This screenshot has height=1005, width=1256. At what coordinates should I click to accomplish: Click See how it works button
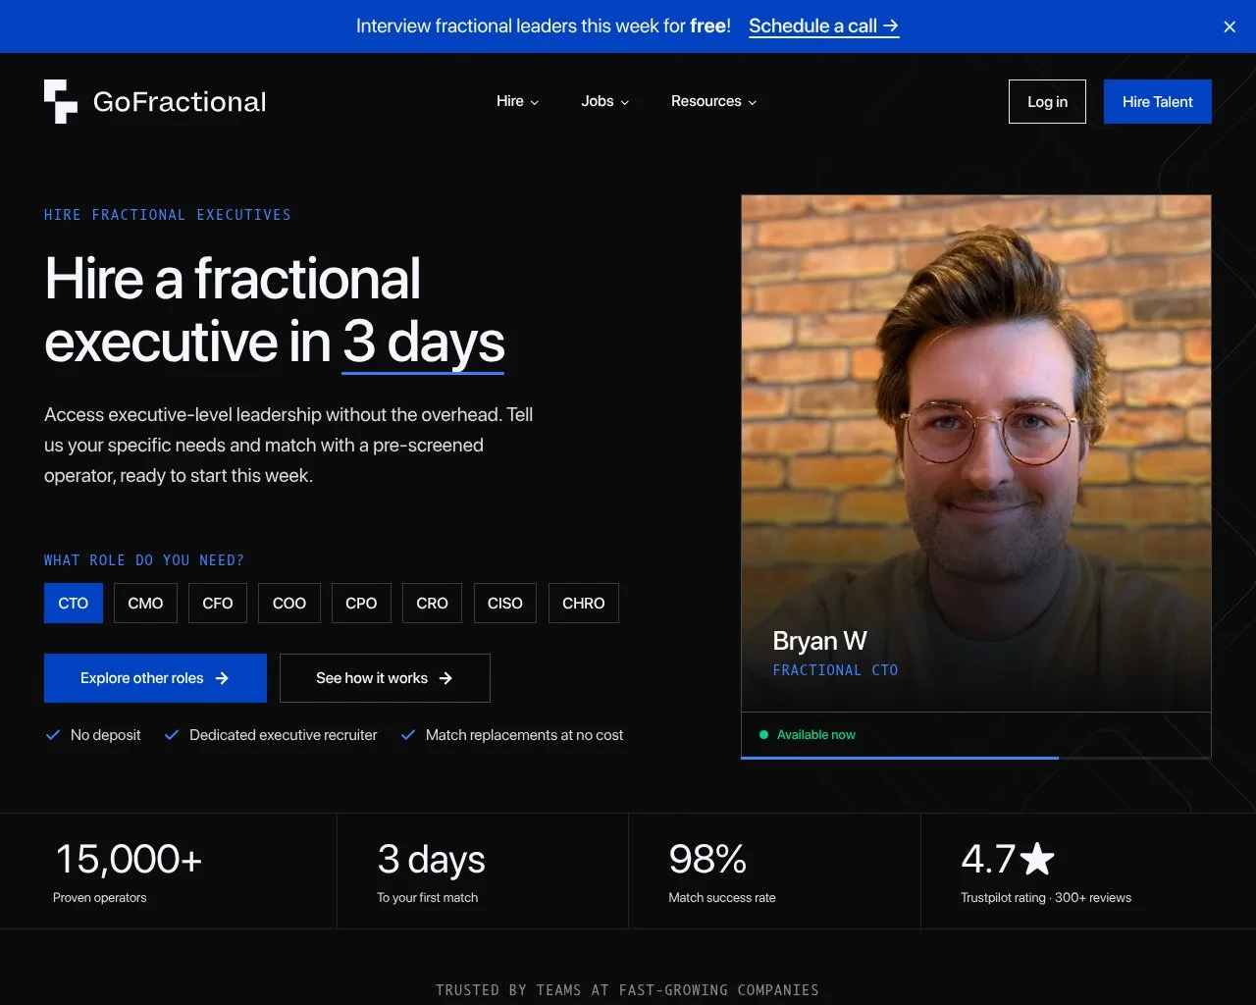(385, 678)
